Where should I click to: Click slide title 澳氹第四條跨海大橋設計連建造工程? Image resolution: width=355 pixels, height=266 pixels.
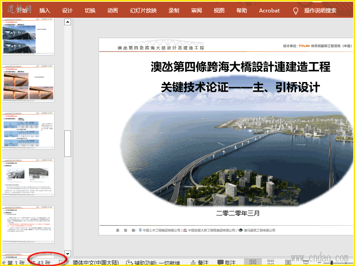pyautogui.click(x=241, y=67)
